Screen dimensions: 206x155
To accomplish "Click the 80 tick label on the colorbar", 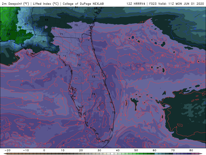I will click(191, 150).
